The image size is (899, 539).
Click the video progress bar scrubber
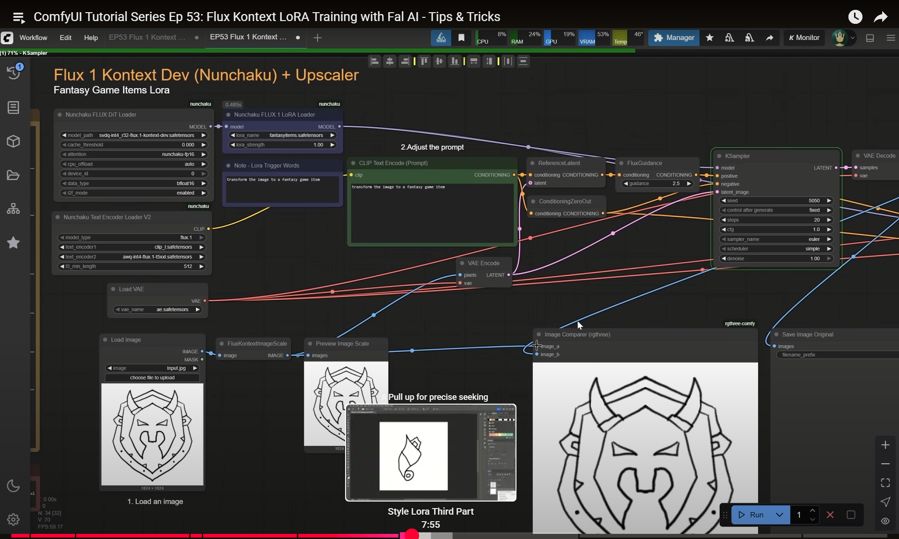[x=412, y=535]
